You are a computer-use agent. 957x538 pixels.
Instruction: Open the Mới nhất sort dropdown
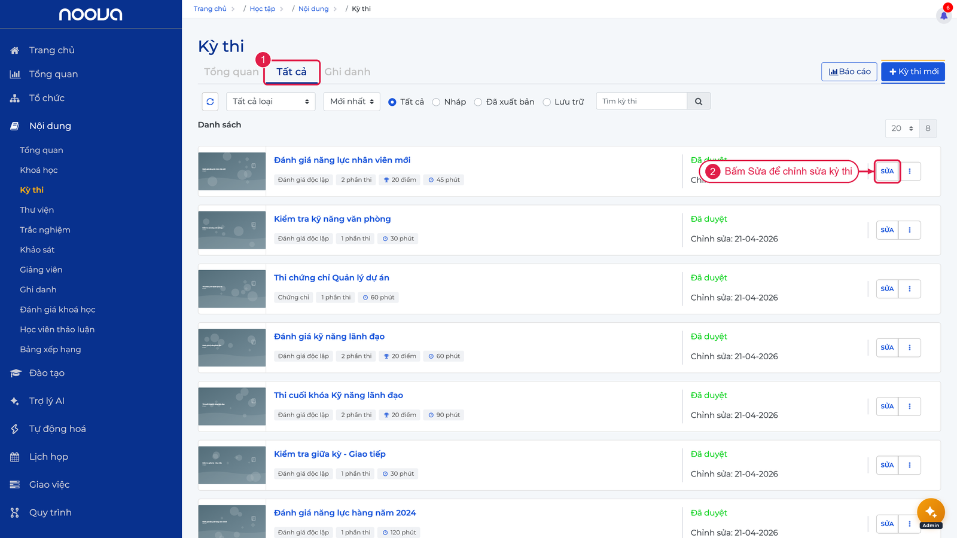352,102
